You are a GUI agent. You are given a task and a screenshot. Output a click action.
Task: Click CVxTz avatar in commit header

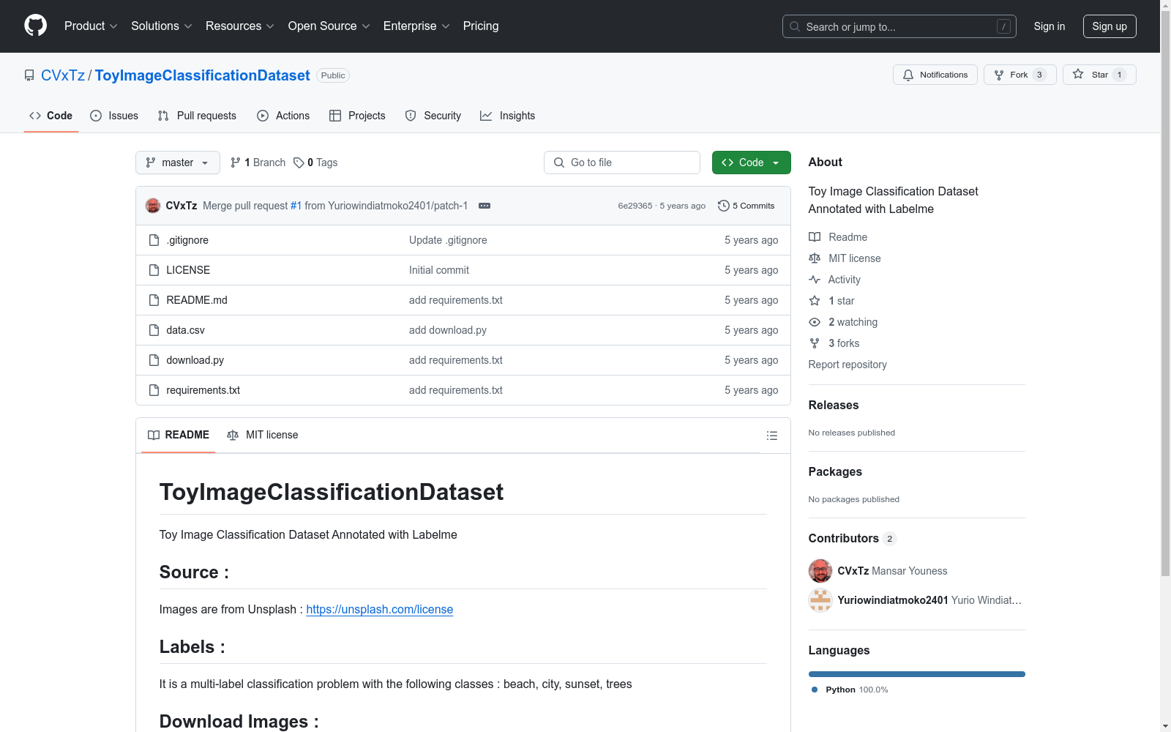153,206
